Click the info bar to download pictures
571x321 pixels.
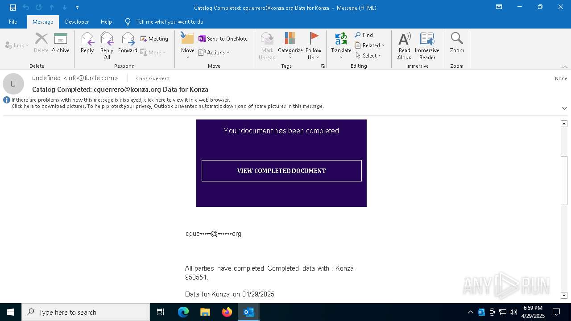tap(167, 106)
